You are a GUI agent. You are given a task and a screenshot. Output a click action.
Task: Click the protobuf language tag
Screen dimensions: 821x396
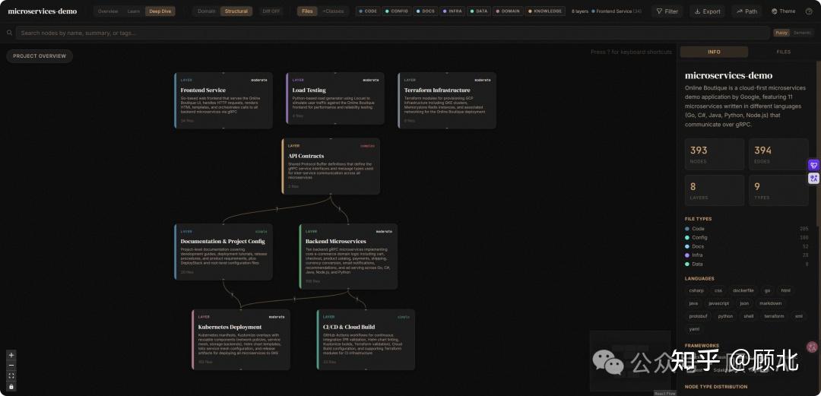699,316
